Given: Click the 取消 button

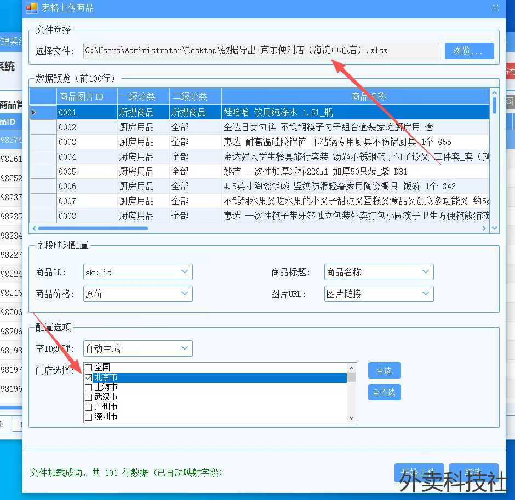Looking at the screenshot, I should coord(473,473).
